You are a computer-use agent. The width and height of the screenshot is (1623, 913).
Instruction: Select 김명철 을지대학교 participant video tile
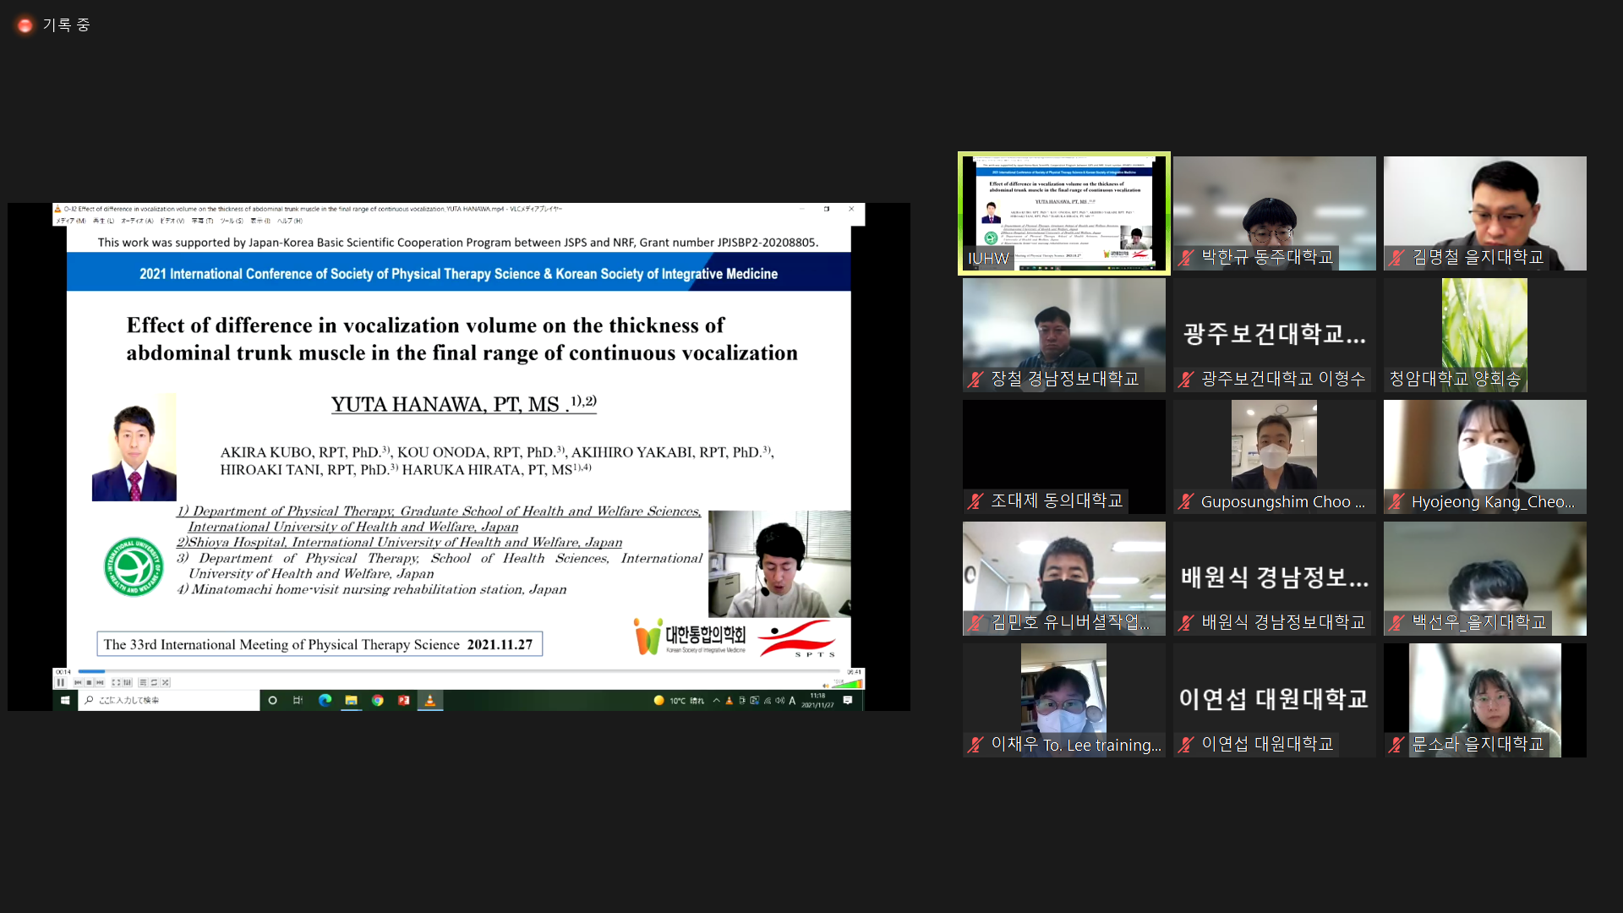[x=1484, y=213]
